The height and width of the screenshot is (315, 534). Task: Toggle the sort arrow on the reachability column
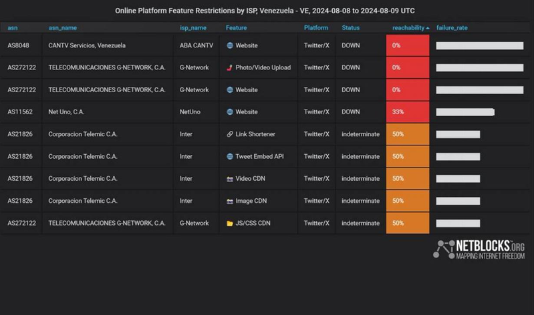click(x=428, y=28)
